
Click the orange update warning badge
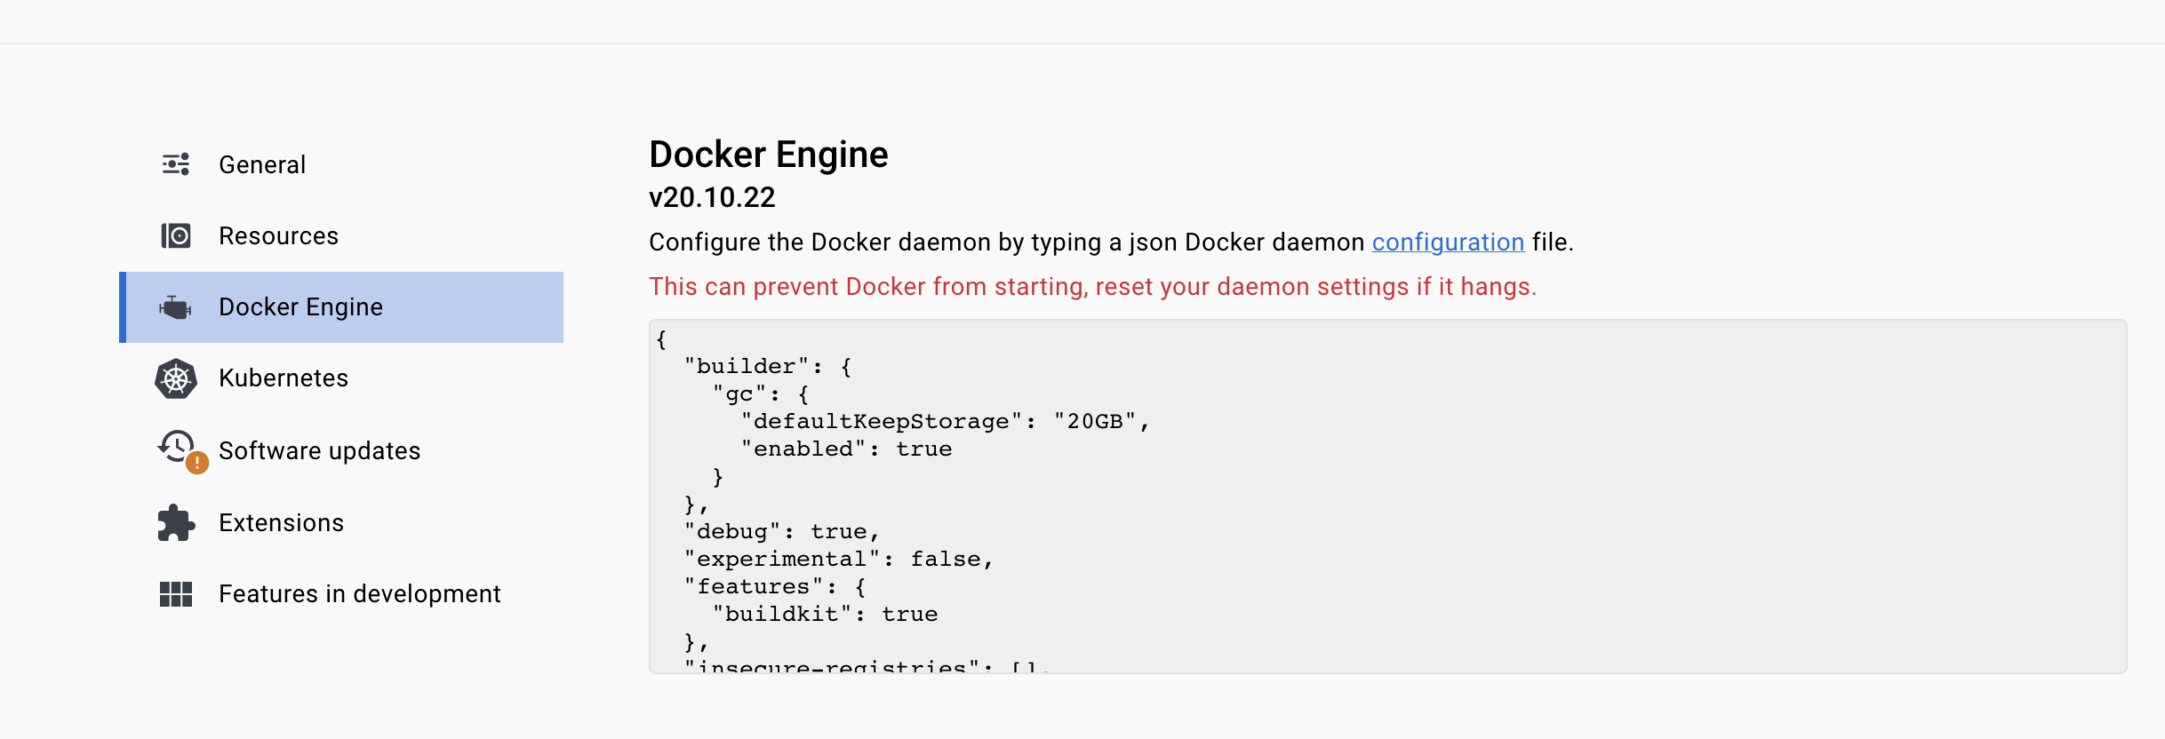click(x=197, y=463)
